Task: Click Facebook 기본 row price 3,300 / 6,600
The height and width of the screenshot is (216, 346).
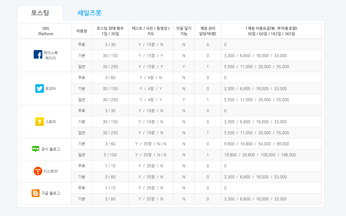Action: pyautogui.click(x=255, y=55)
